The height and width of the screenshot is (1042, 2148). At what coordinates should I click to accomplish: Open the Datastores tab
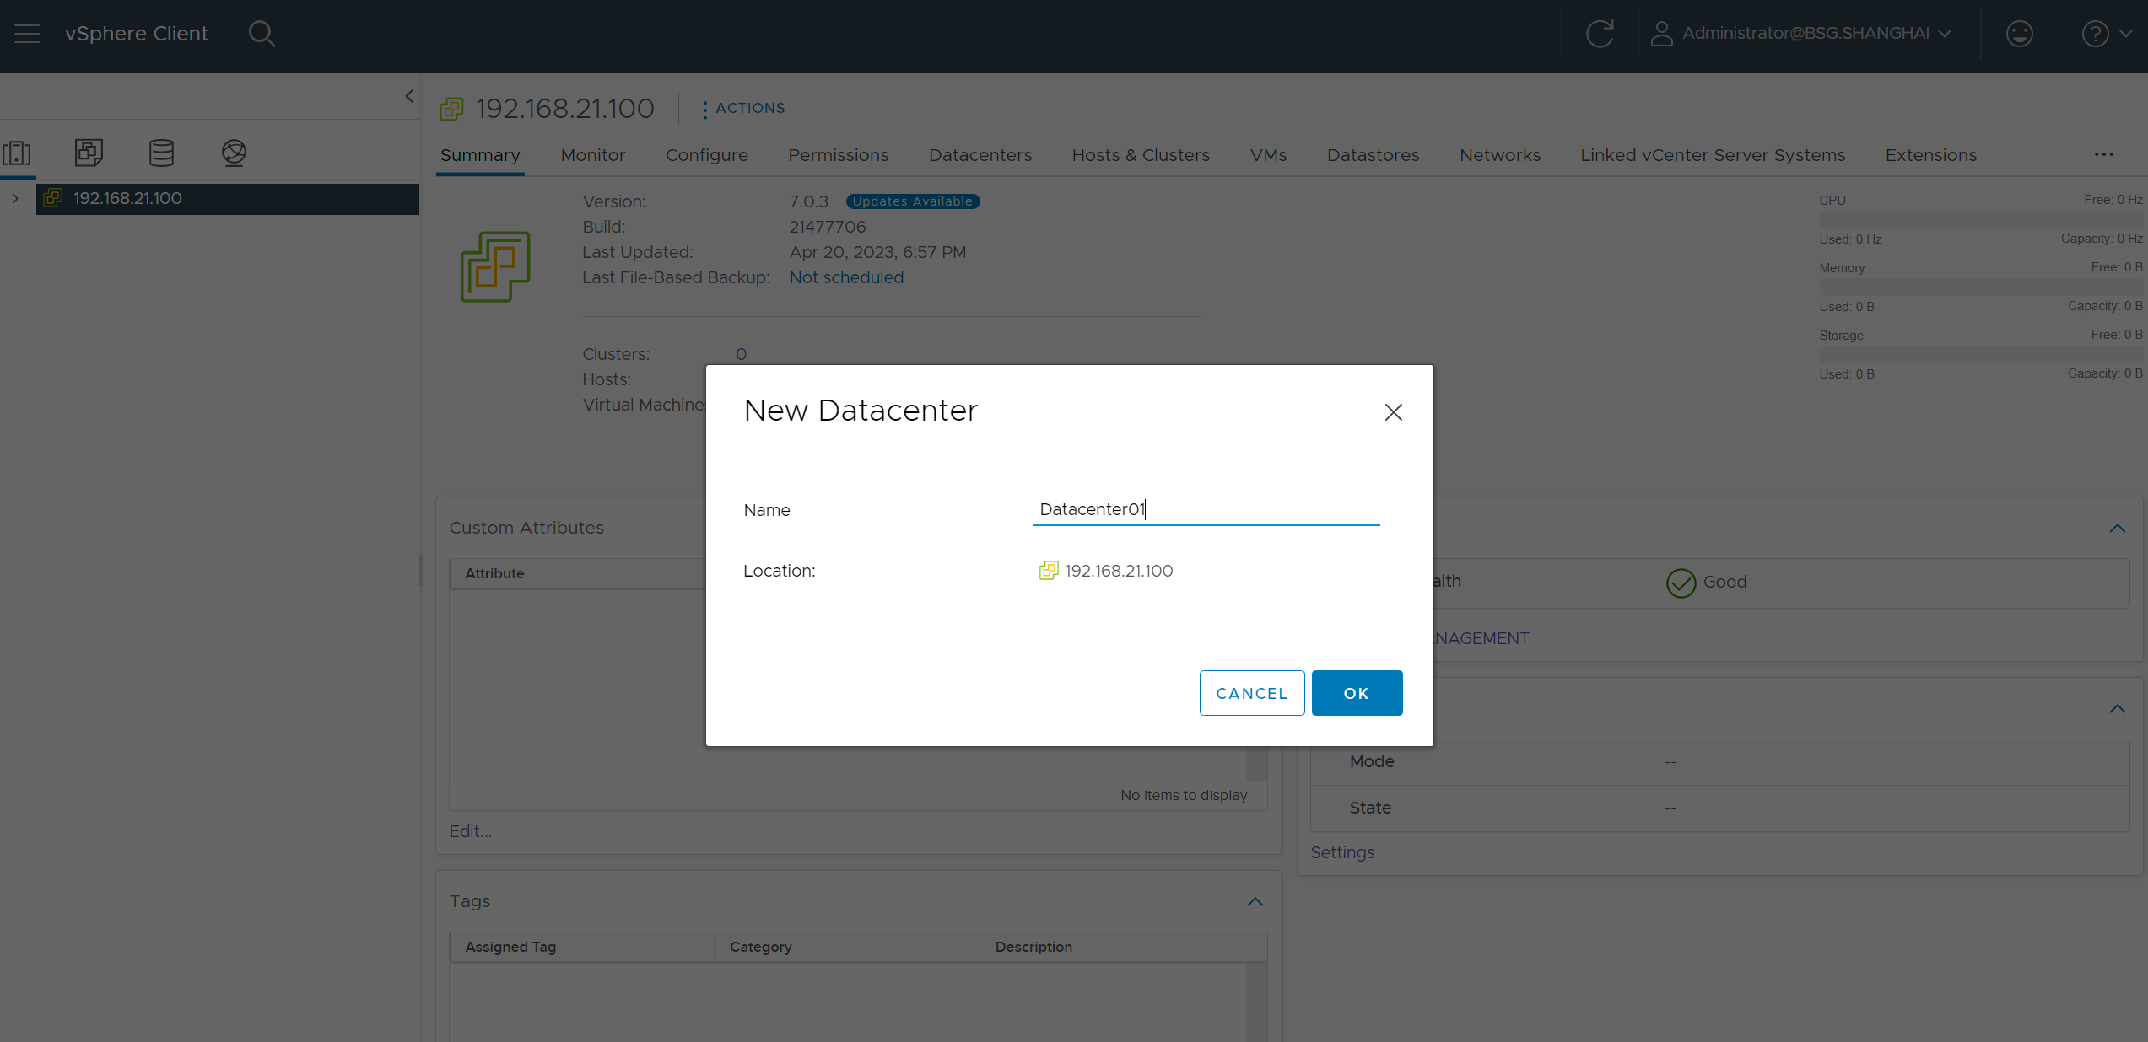pyautogui.click(x=1373, y=155)
